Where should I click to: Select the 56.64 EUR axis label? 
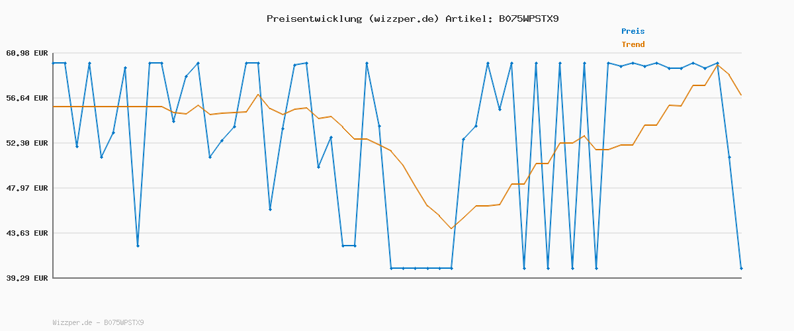tap(27, 98)
